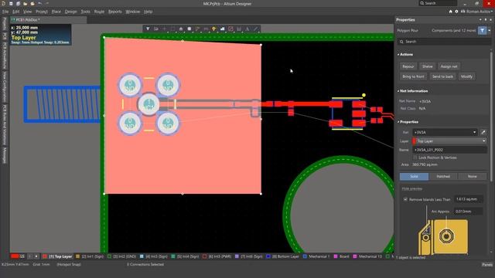Toggle Lock Position & Vertices checkbox
495x278 pixels.
[415, 158]
